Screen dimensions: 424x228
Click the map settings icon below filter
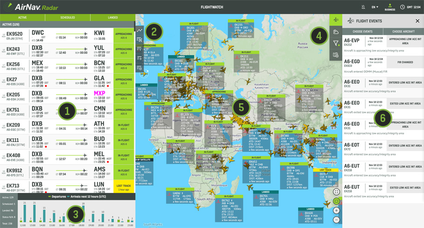[x=336, y=55]
